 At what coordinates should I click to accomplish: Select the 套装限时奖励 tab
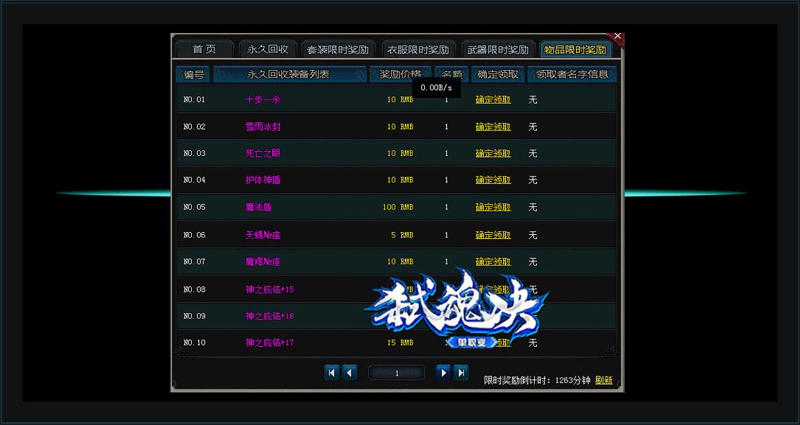tap(337, 49)
